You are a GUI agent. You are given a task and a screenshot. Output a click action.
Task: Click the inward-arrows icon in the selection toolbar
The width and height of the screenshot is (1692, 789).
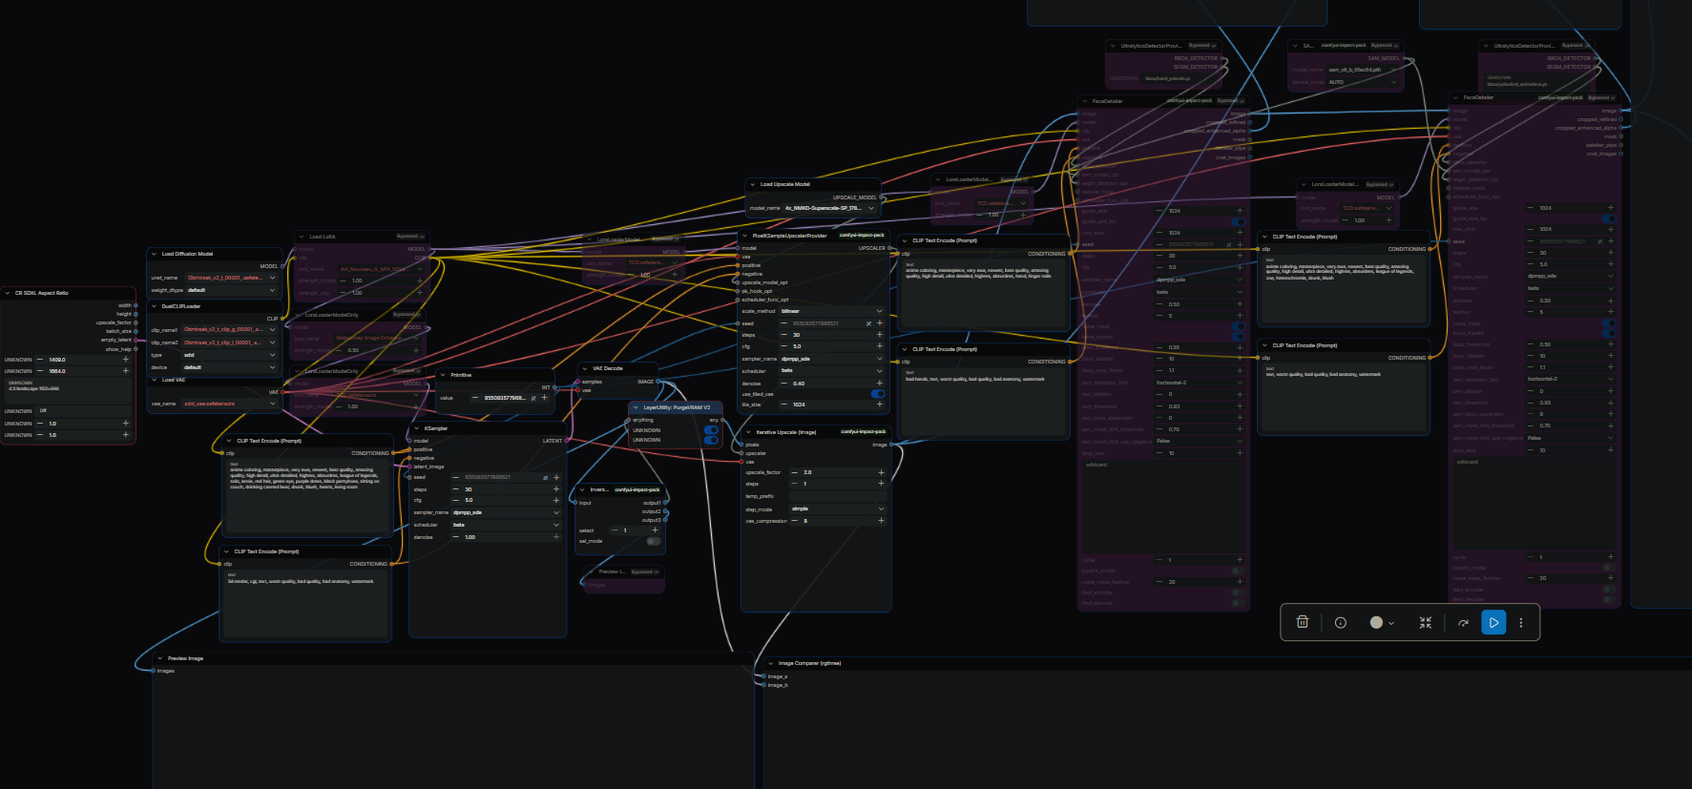coord(1426,622)
